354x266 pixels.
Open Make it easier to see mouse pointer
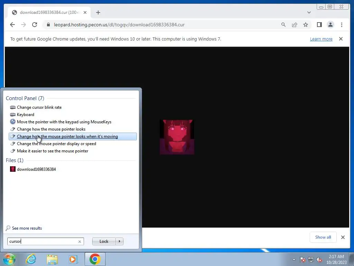(x=73, y=151)
